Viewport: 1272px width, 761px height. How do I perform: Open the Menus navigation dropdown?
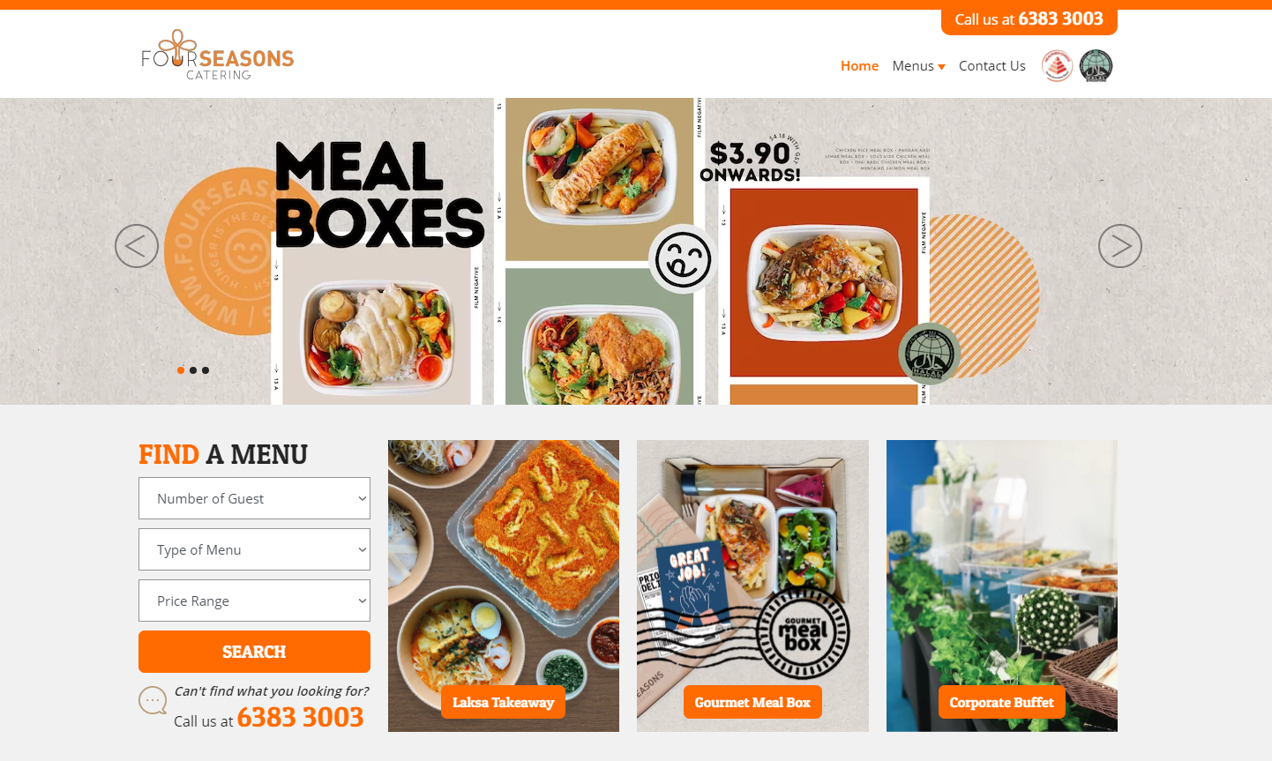918,66
